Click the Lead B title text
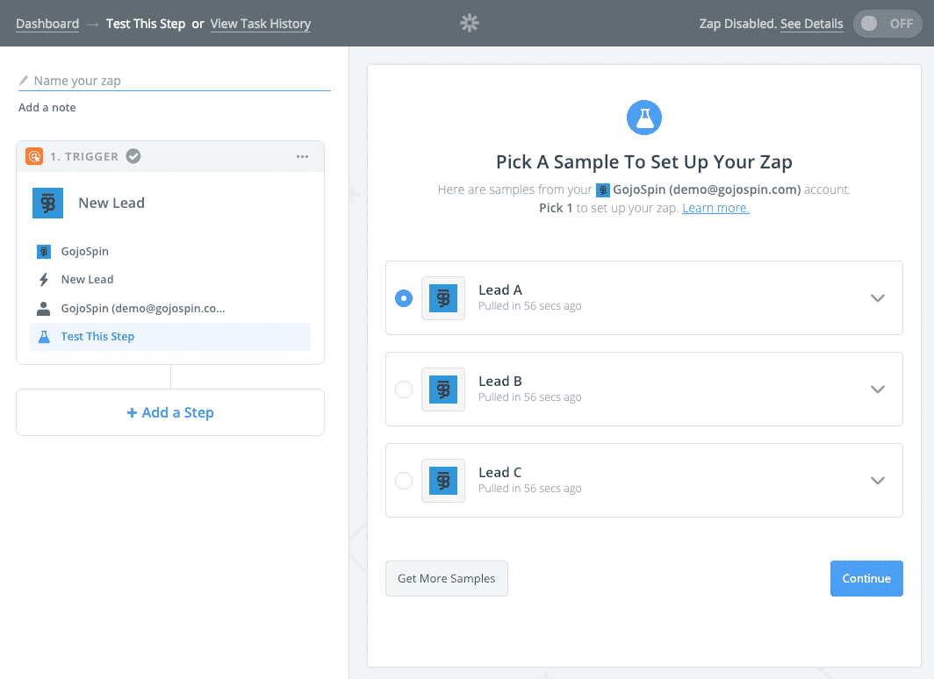934x679 pixels. (500, 381)
